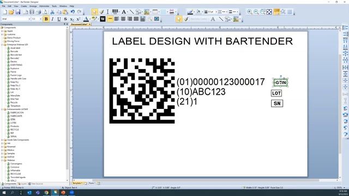This screenshot has width=349, height=196.
Task: Click the Word Processor 'W' icon
Action: (x=103, y=19)
